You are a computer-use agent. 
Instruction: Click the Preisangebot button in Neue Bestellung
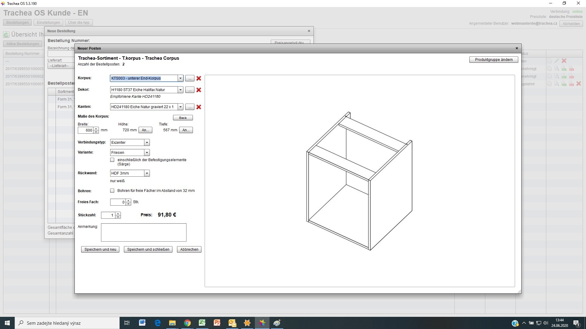point(290,42)
